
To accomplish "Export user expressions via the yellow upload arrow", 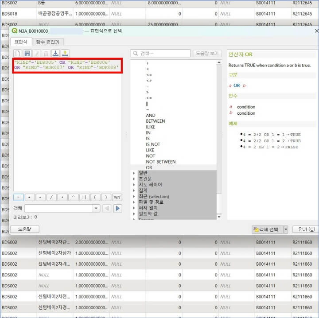I will 65,53.
